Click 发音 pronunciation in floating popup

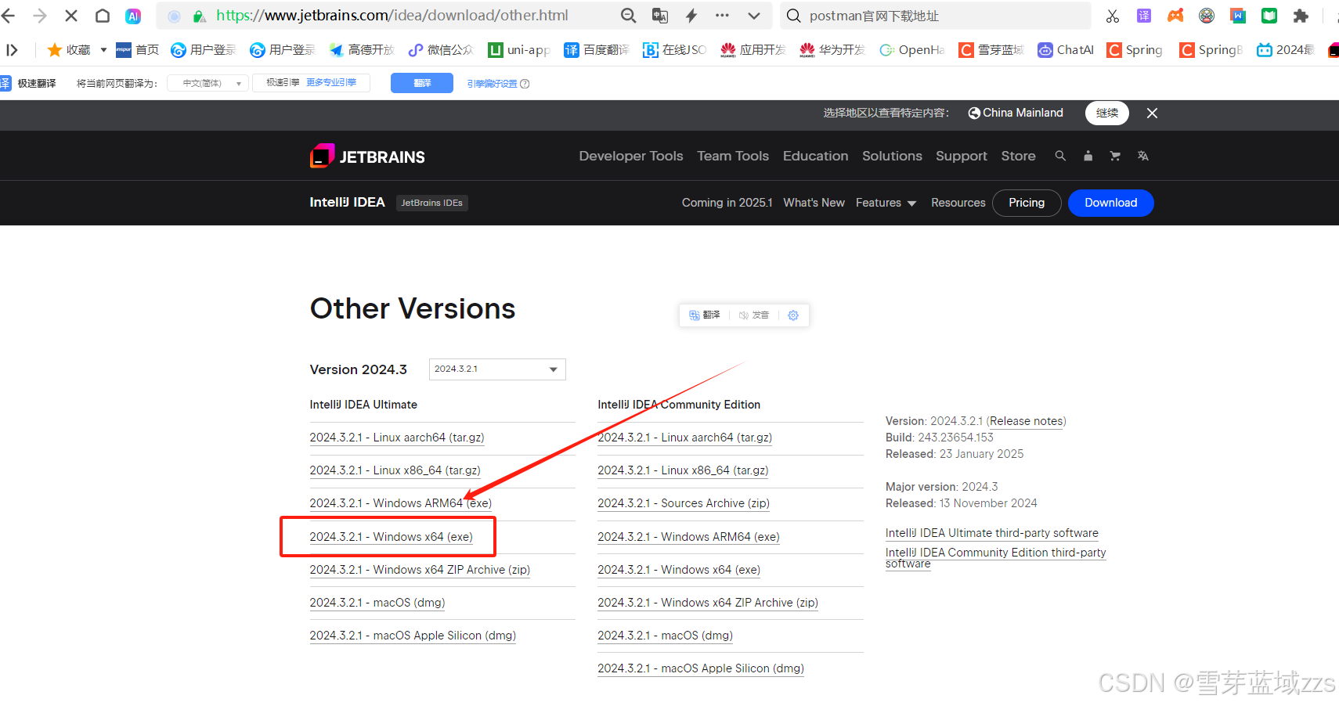(754, 315)
